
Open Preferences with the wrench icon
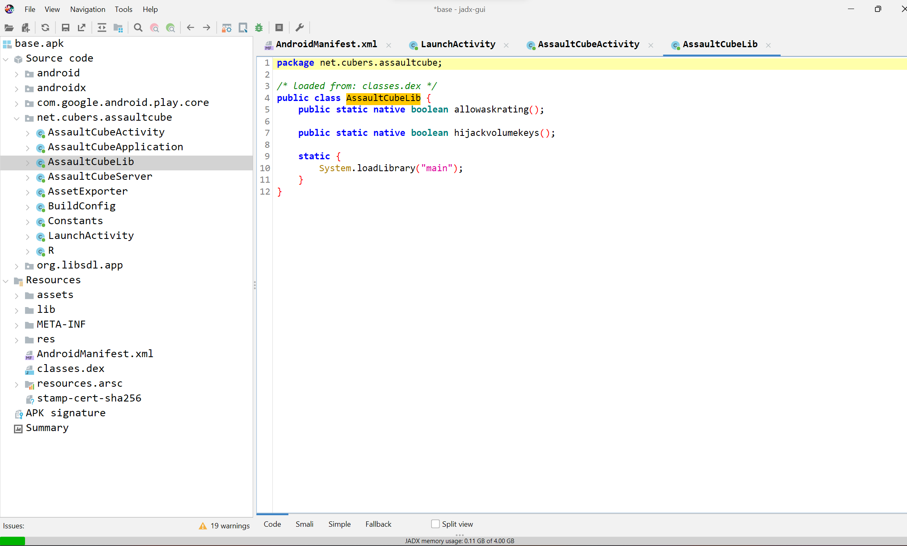coord(299,28)
